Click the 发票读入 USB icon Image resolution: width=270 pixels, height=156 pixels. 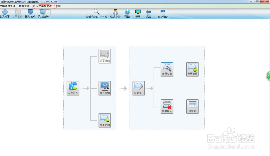click(x=73, y=88)
